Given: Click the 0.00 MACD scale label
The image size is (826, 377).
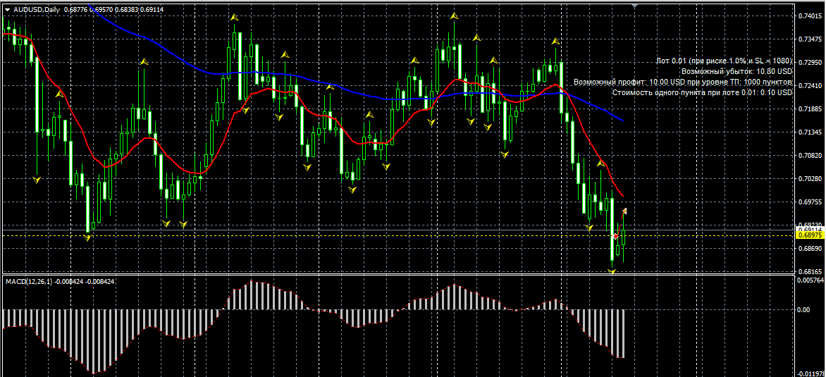Looking at the screenshot, I should (x=803, y=309).
